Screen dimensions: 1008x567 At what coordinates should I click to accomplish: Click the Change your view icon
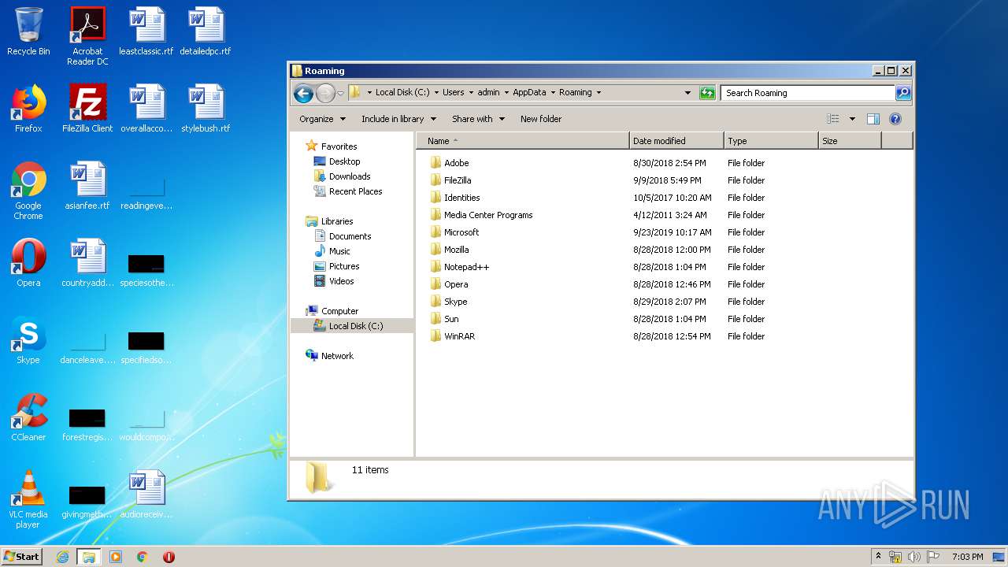pos(833,119)
